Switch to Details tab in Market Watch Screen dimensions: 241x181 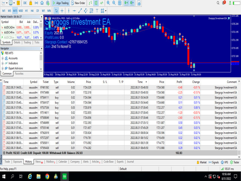point(17,42)
